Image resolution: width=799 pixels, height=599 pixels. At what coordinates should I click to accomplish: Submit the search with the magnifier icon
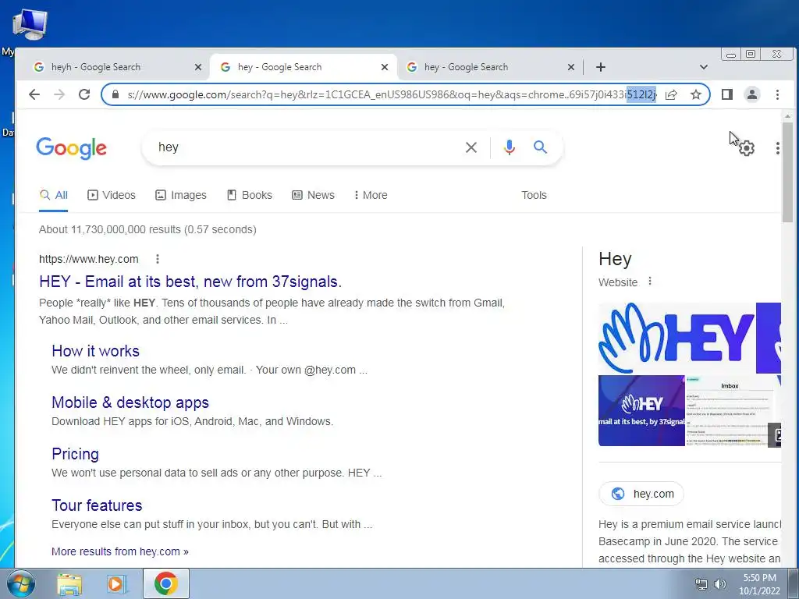[540, 147]
